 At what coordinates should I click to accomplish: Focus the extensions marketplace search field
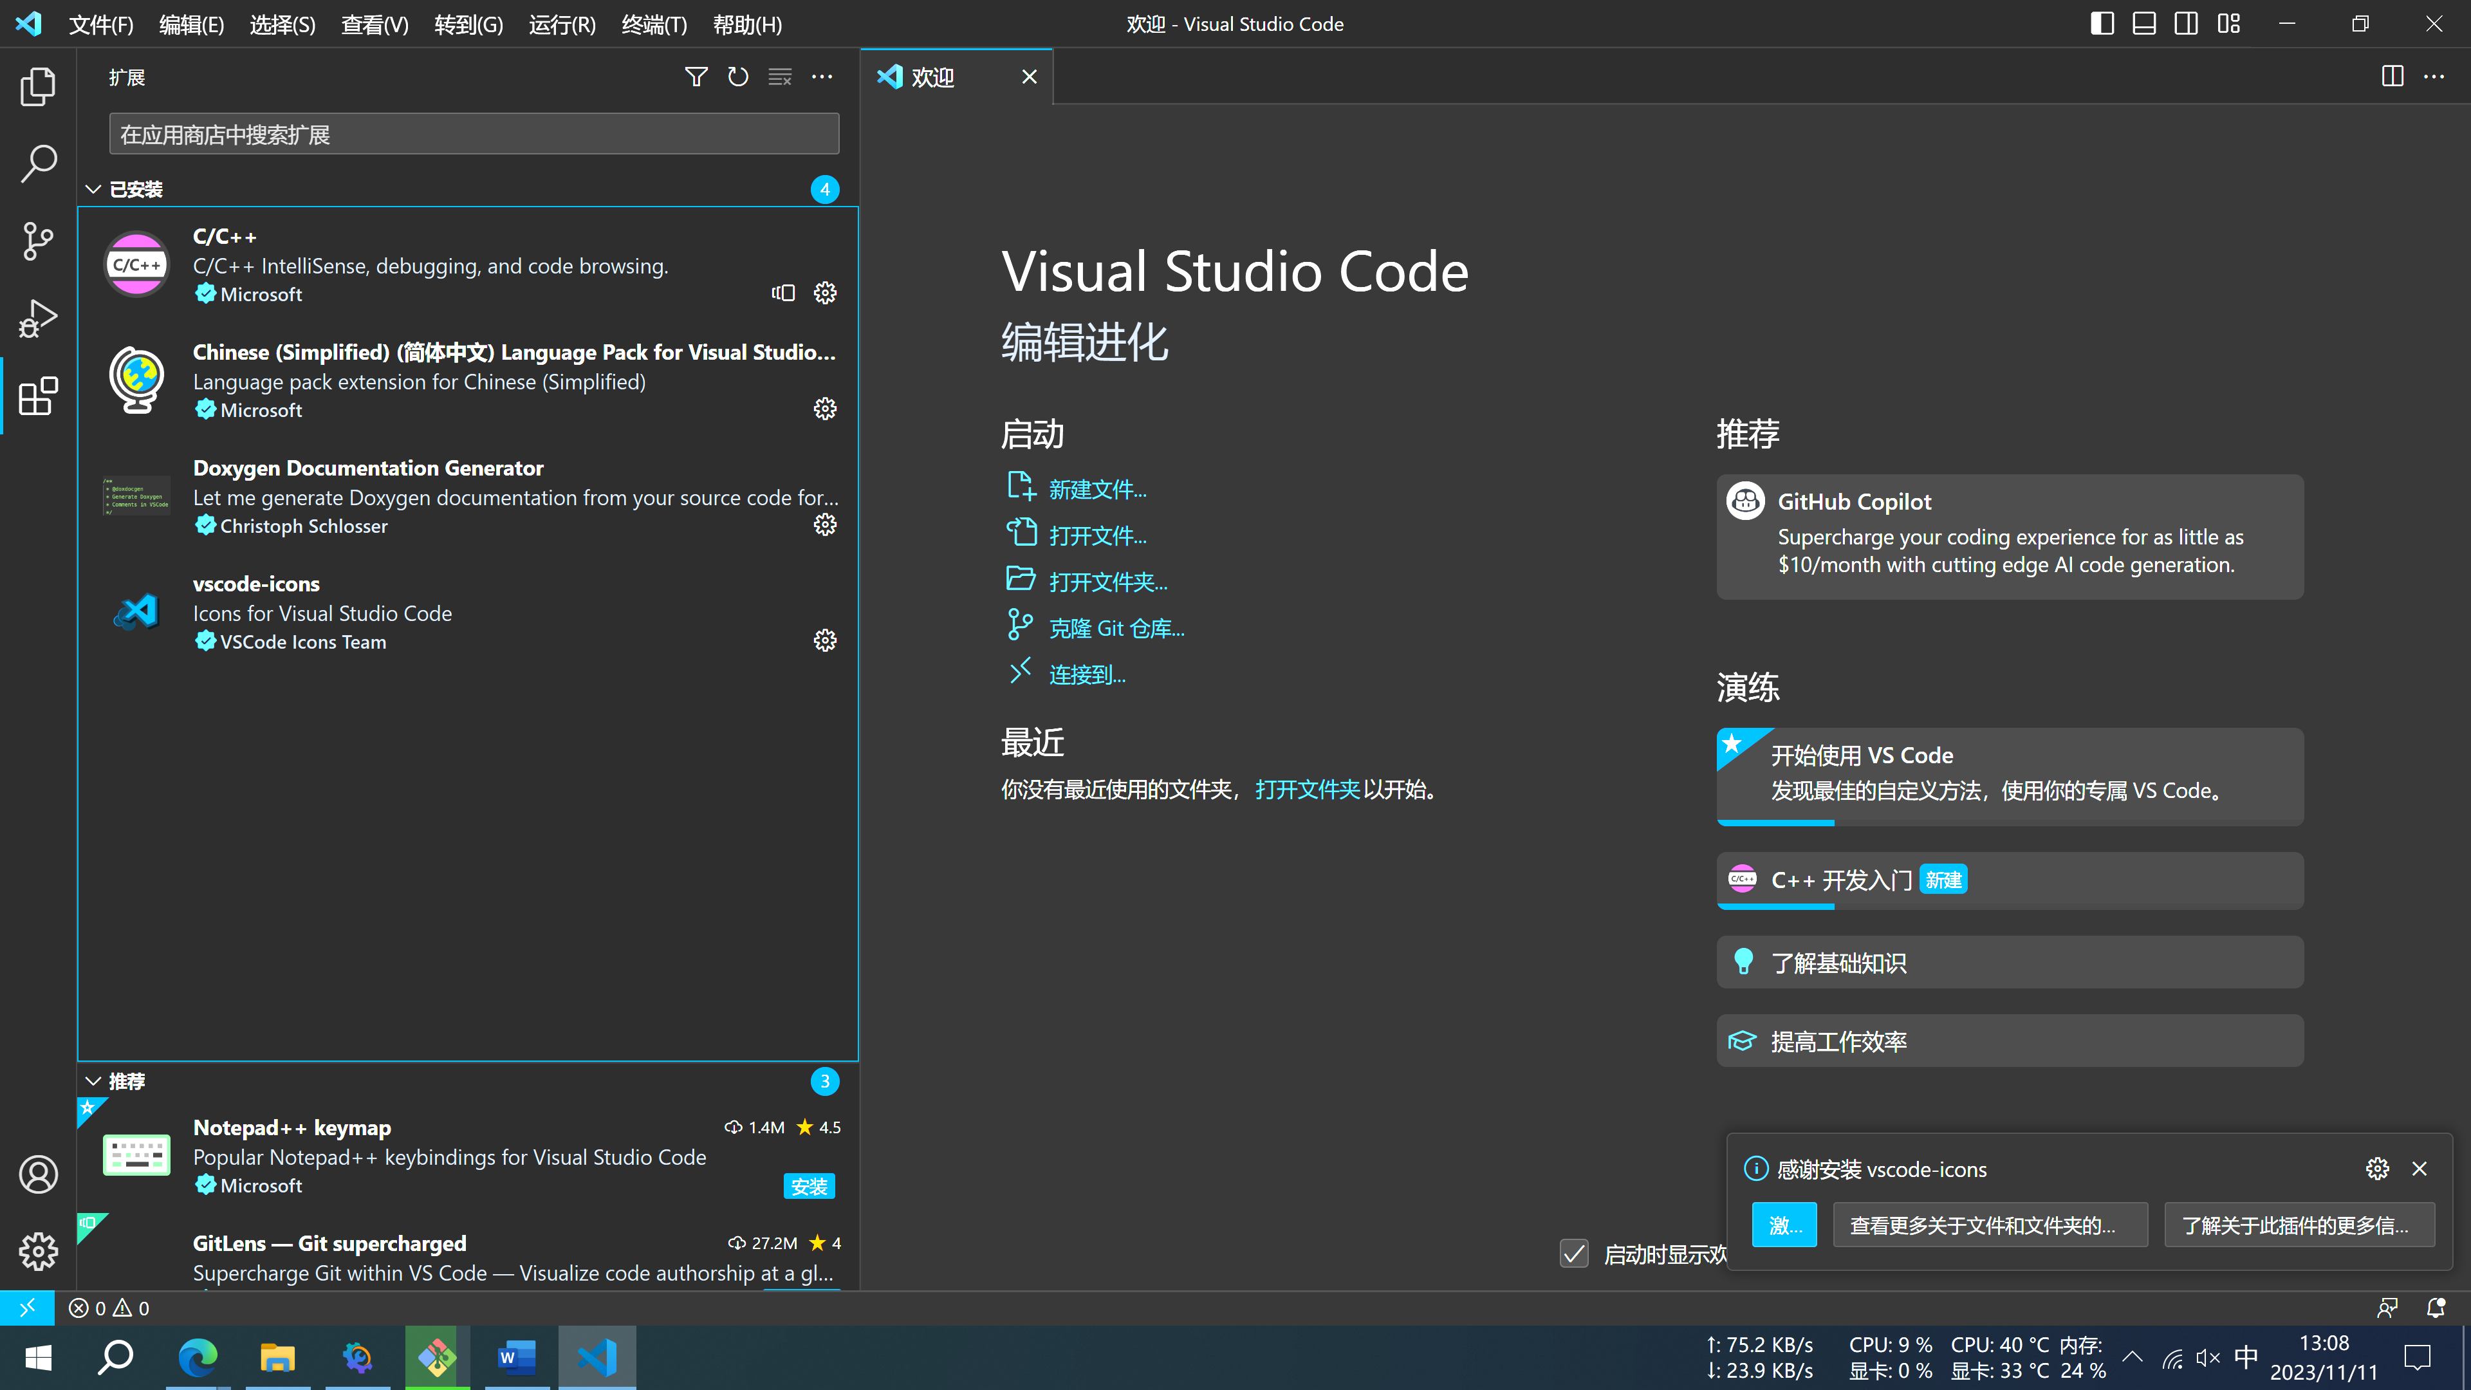[474, 134]
